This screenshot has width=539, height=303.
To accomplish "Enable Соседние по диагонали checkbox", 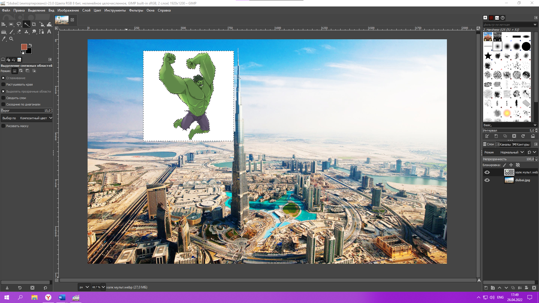I will [3, 104].
